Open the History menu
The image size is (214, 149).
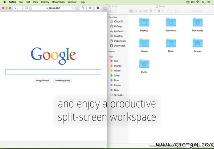(x=45, y=2)
